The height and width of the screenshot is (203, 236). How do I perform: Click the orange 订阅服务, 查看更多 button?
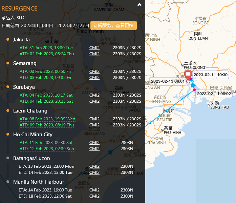[113, 25]
